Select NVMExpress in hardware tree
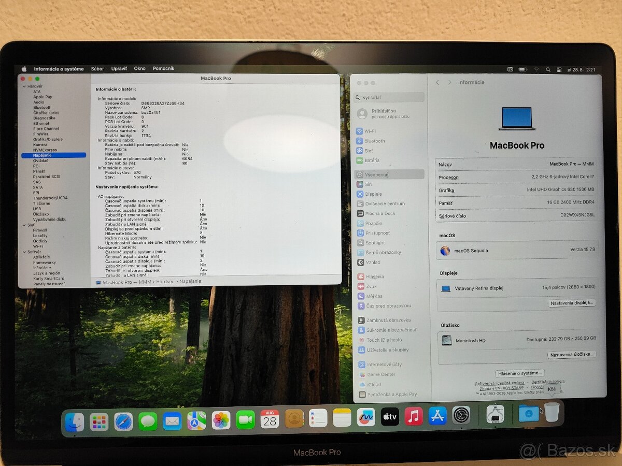The height and width of the screenshot is (466, 622). [45, 150]
